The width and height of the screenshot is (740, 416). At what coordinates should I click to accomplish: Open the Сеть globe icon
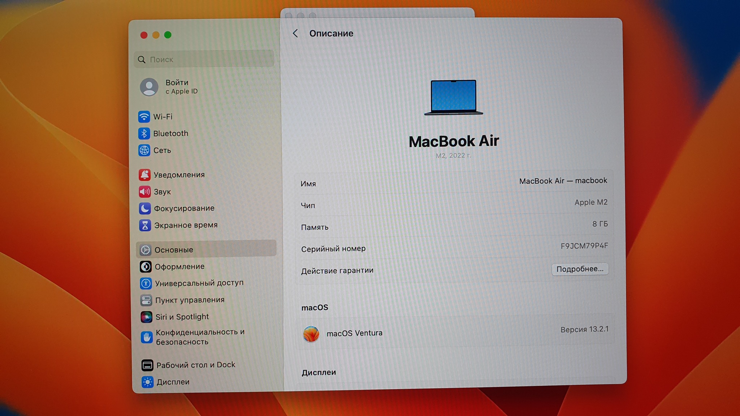click(144, 150)
